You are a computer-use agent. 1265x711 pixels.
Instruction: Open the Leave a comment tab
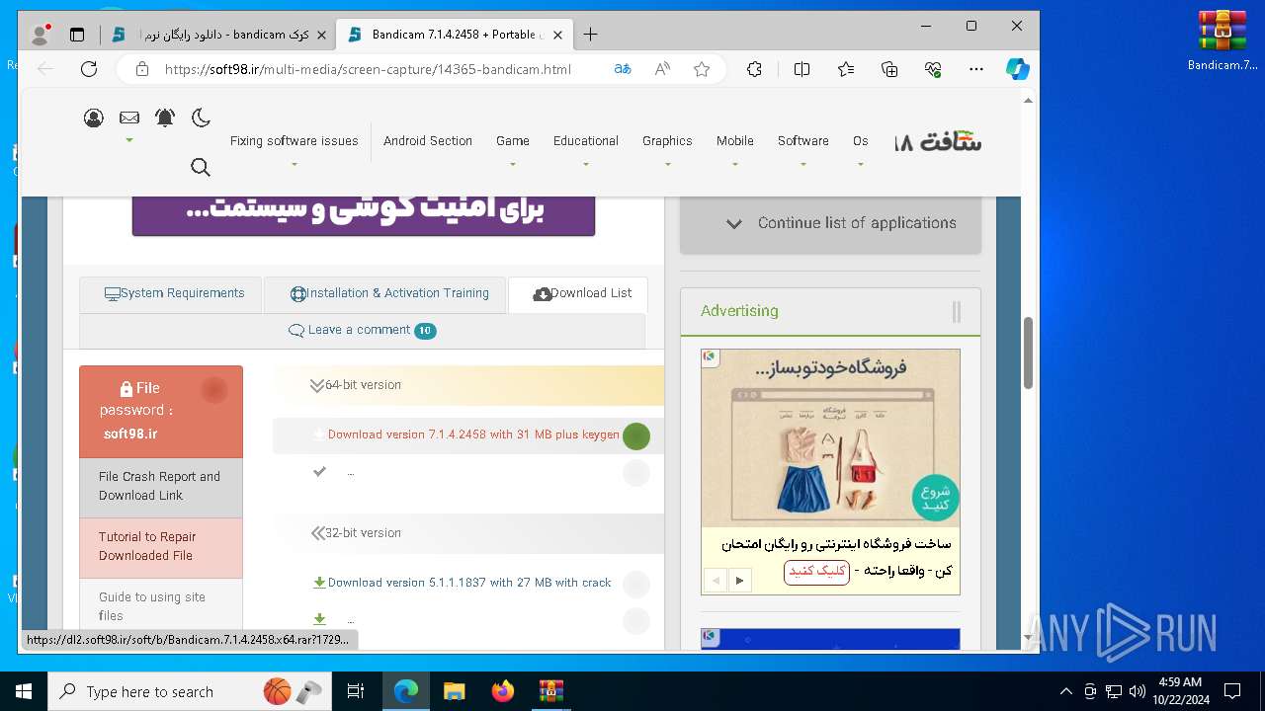[x=362, y=331]
